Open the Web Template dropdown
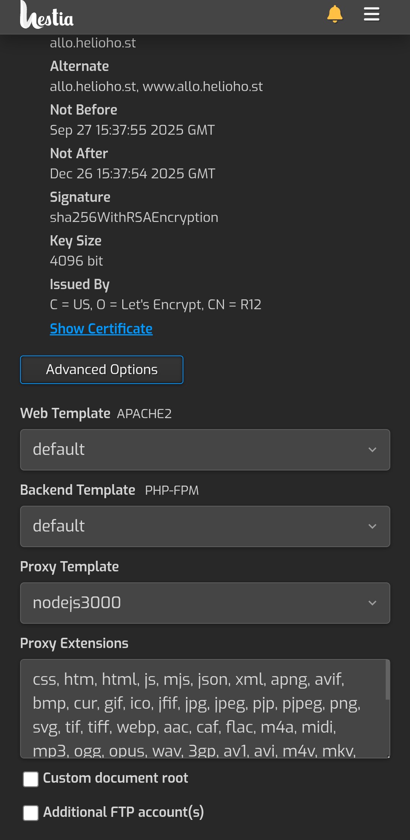 205,450
